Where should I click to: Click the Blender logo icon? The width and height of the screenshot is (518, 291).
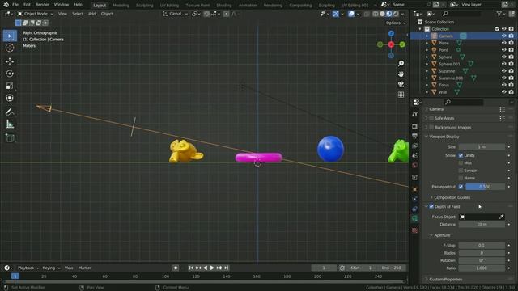click(x=6, y=5)
